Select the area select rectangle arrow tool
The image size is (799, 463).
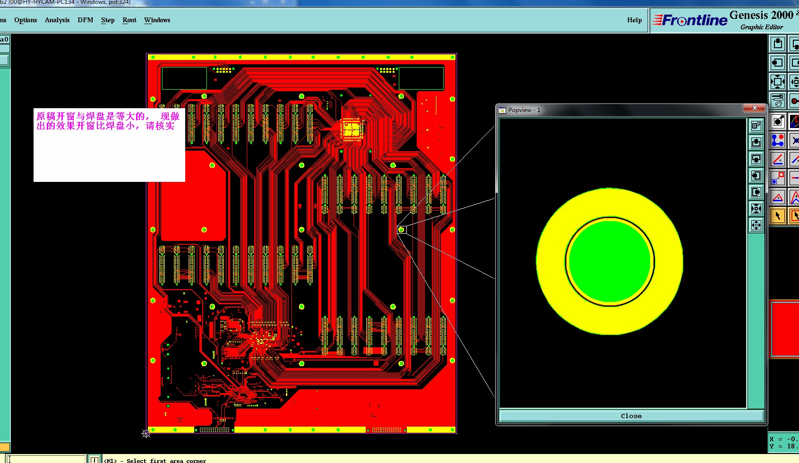click(x=794, y=216)
